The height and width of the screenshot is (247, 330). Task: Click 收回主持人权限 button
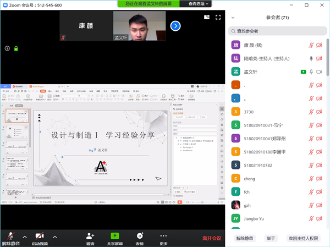(303, 238)
